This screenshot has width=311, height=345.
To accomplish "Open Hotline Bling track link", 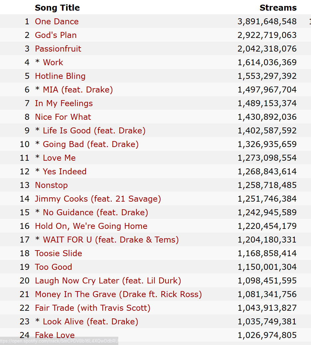I will (60, 76).
